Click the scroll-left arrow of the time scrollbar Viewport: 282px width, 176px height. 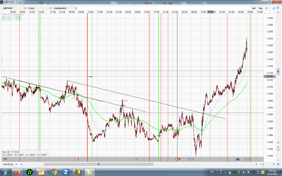(x=21, y=164)
